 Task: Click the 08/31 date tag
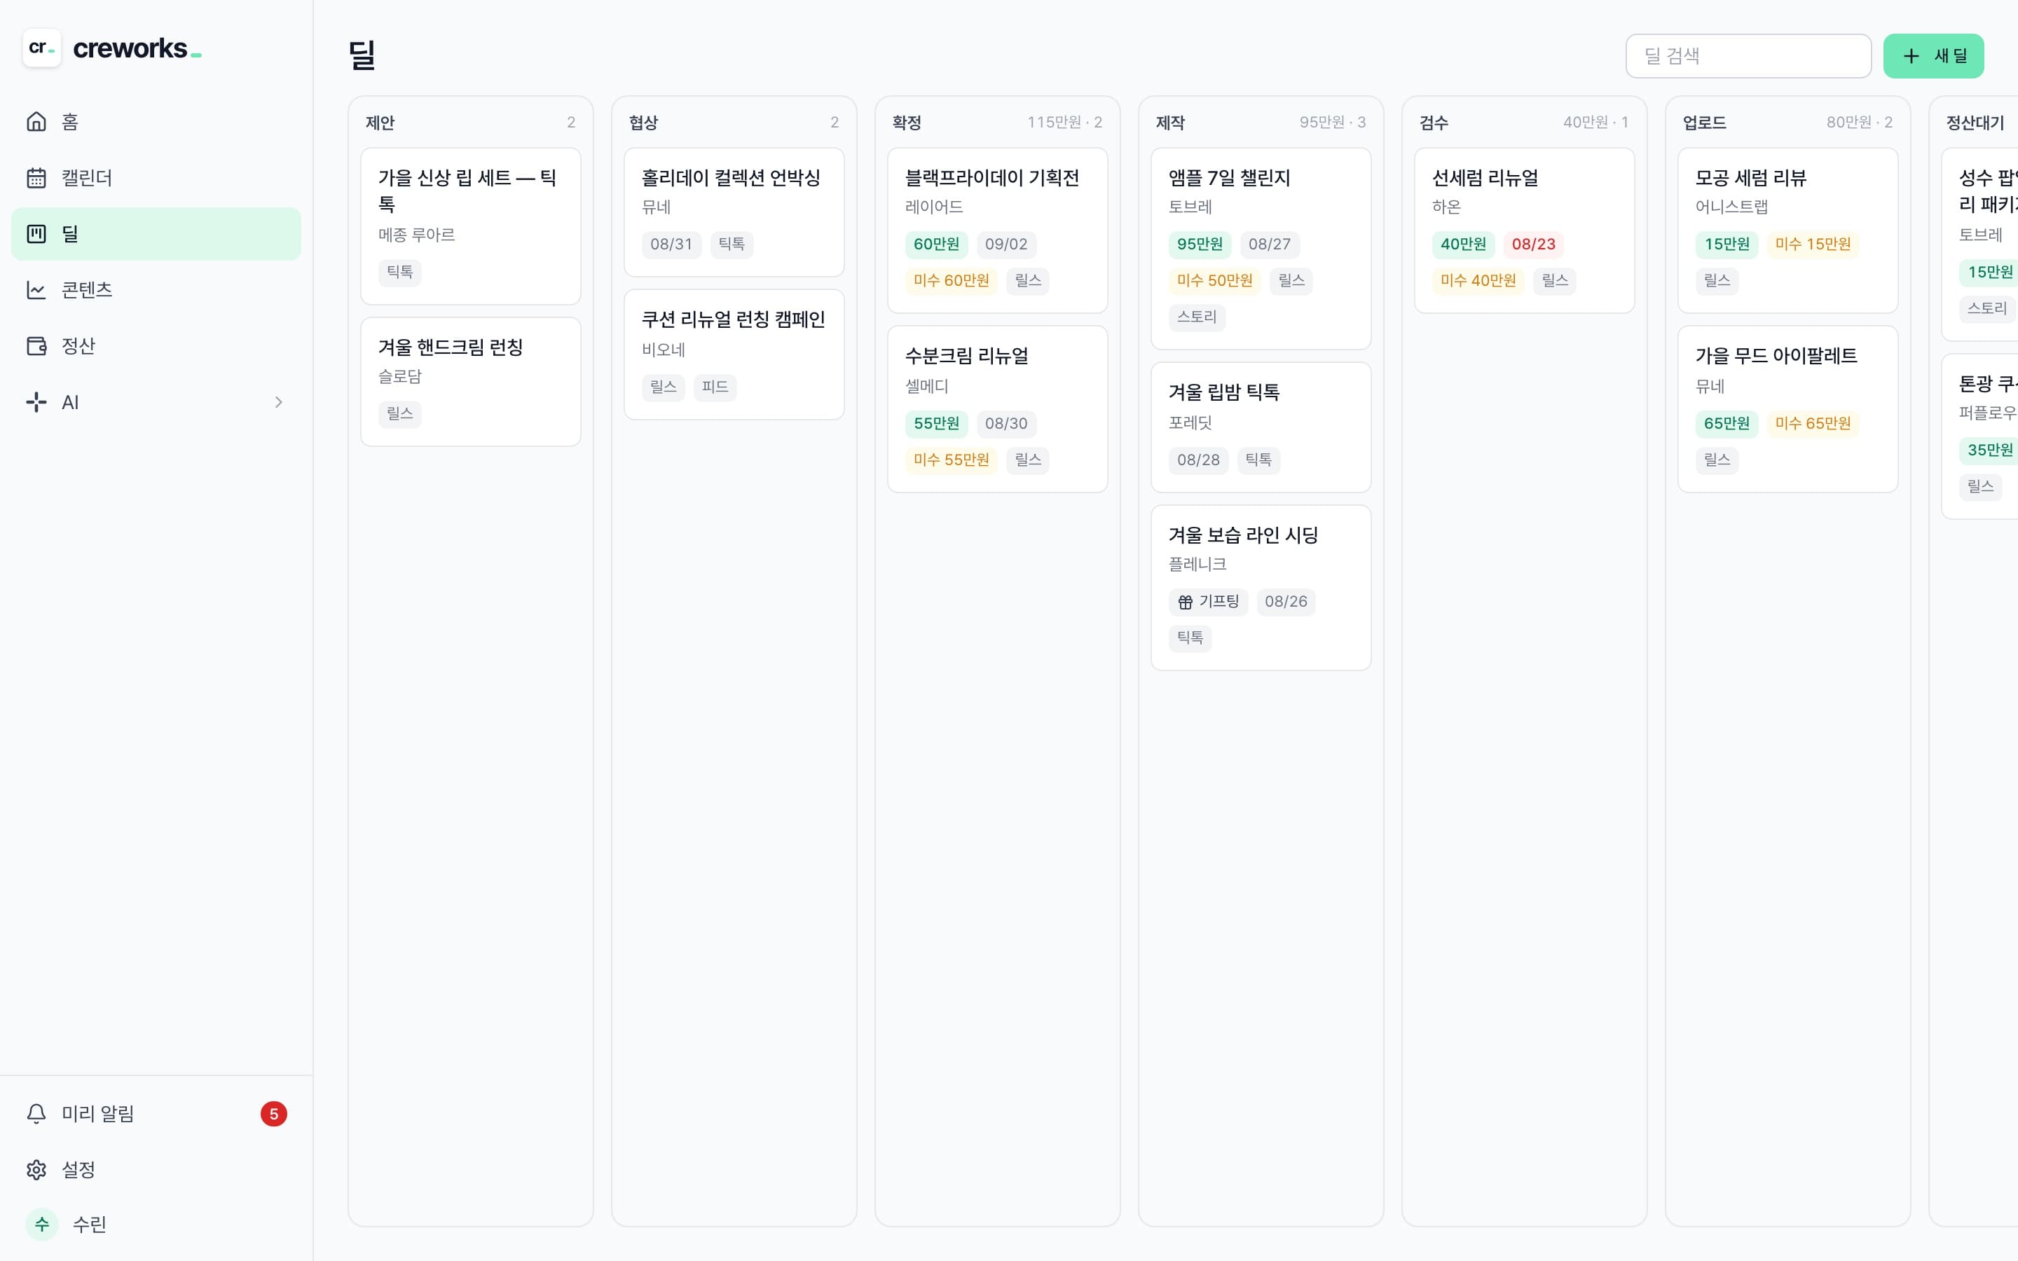pyautogui.click(x=671, y=244)
